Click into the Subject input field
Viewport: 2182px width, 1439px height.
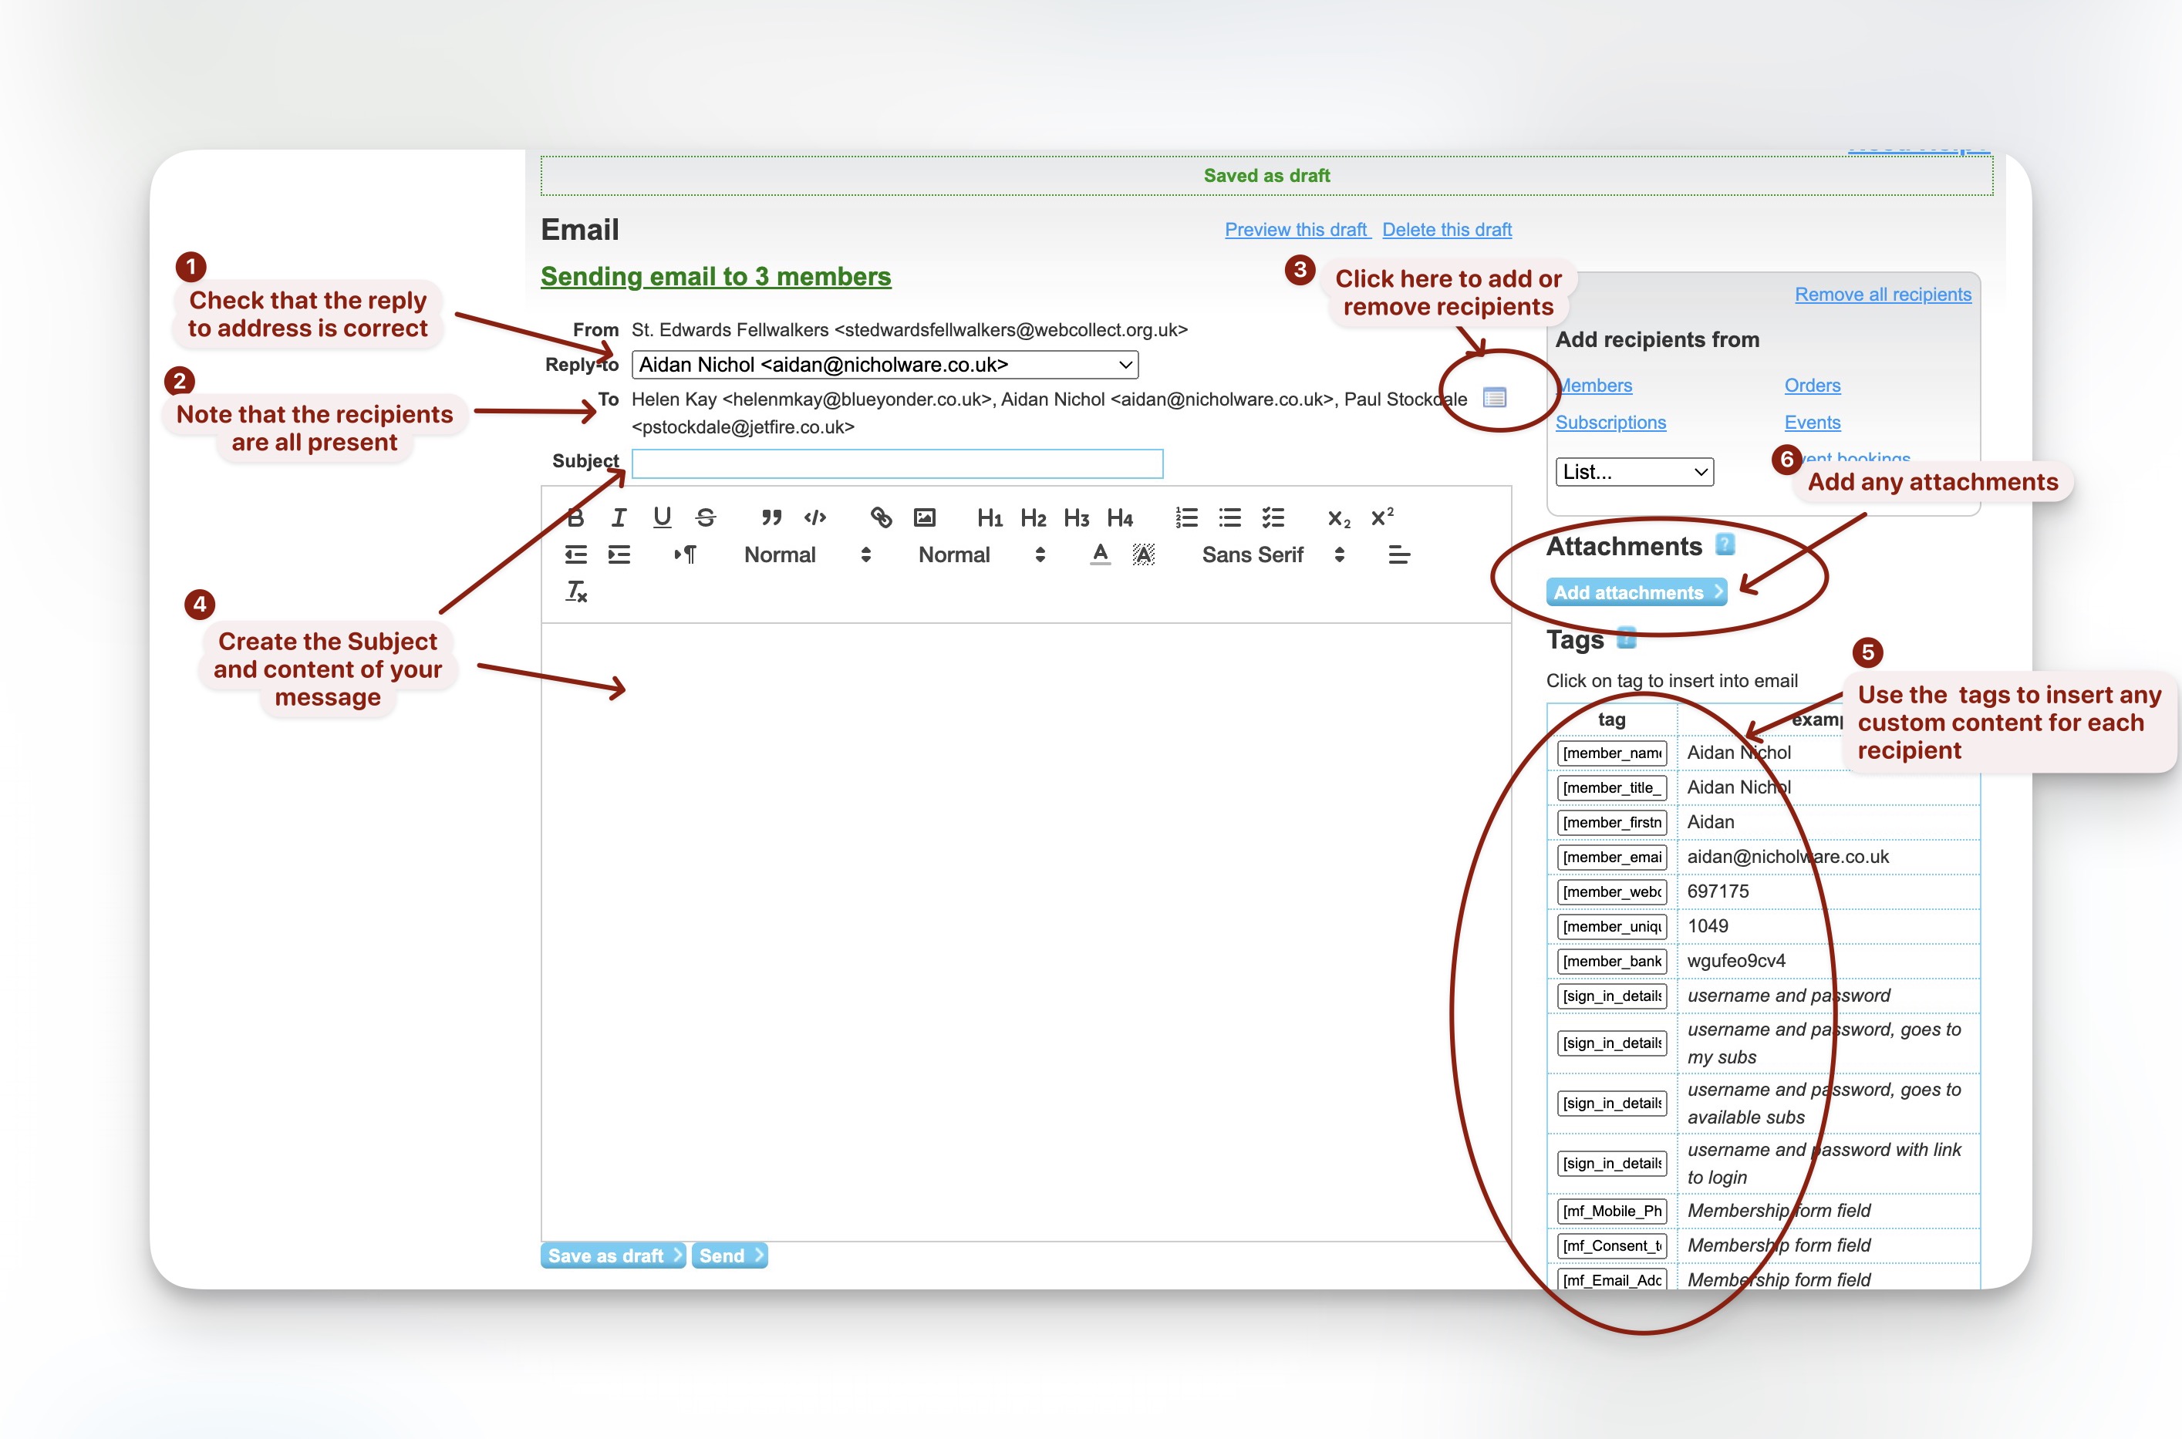897,463
